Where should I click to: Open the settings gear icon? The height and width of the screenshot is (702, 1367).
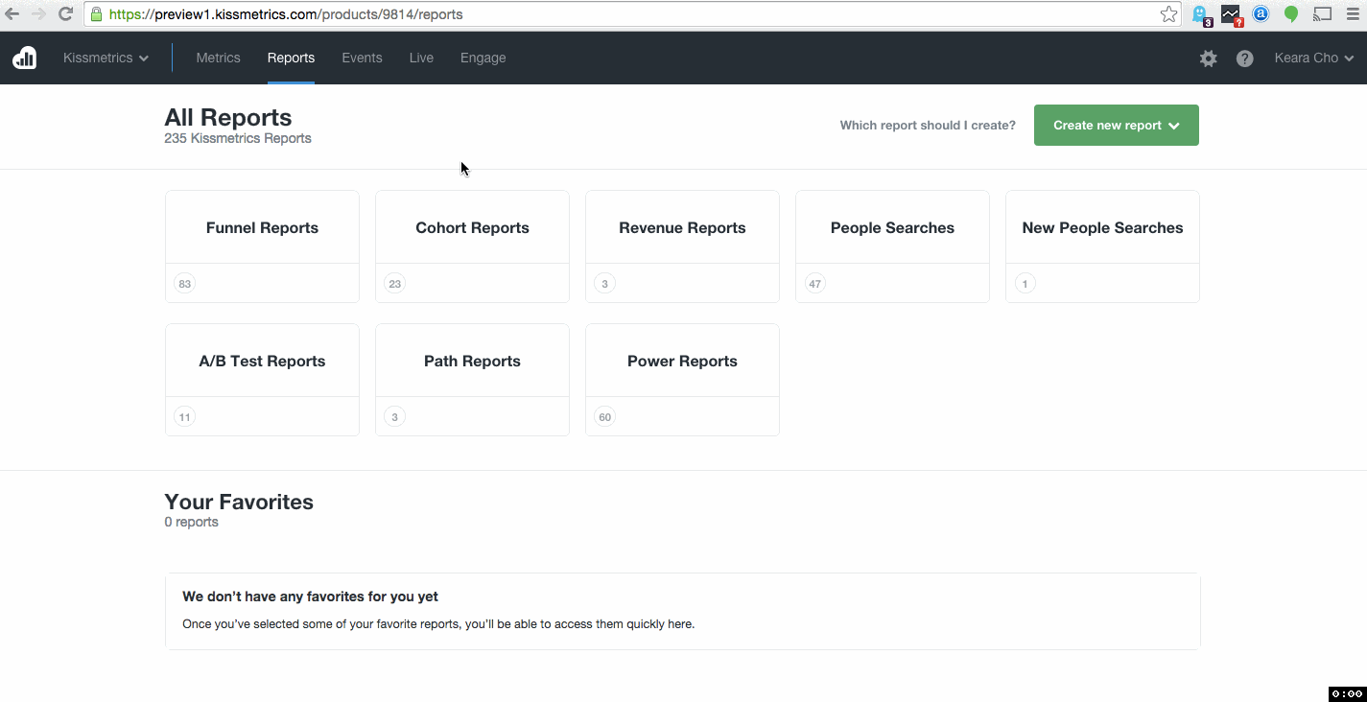[x=1209, y=58]
